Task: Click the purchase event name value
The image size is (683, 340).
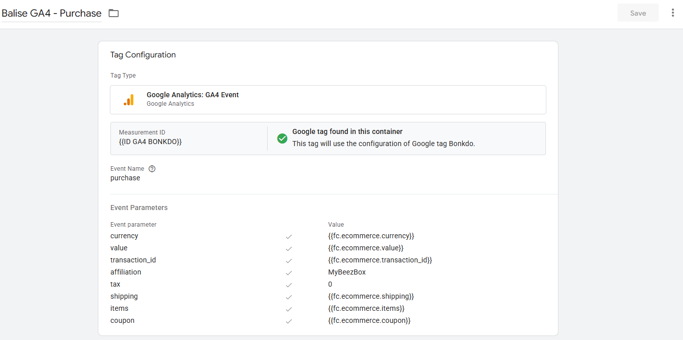Action: tap(126, 178)
